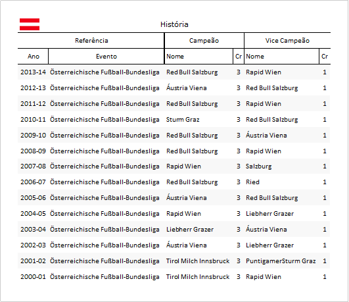
Task: Click champion Áustria Viena in 2012-13 row
Action: (186, 88)
